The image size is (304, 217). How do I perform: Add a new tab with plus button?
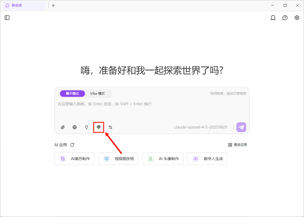(x=53, y=5)
